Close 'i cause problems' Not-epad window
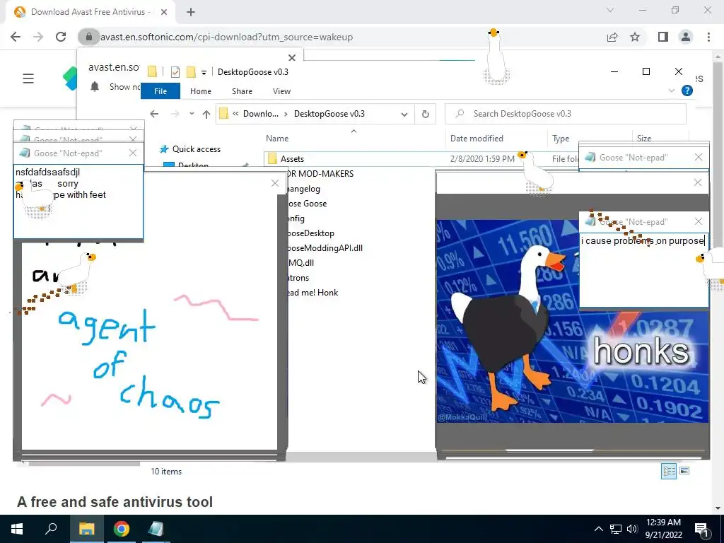Image resolution: width=724 pixels, height=543 pixels. [699, 221]
